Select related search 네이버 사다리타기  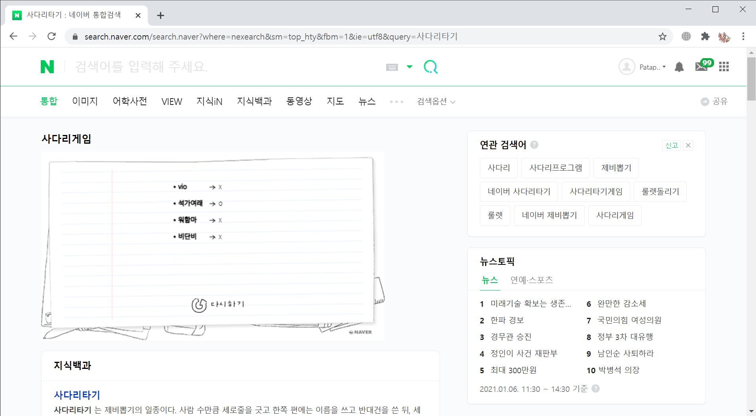pos(519,192)
